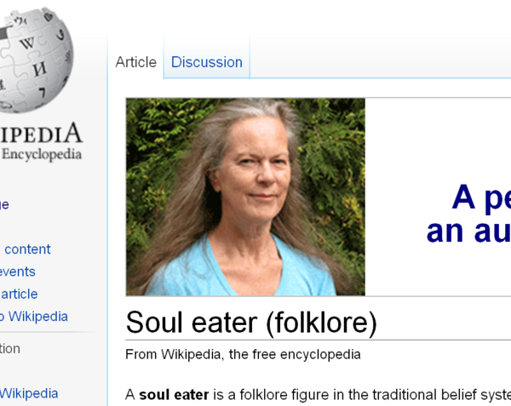Viewport: 511px width, 406px height.
Task: Click the Donate to Wikipedia sidebar link
Action: (34, 317)
